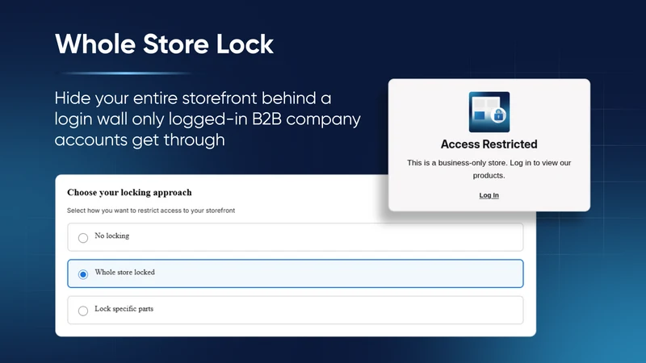Click the text 'This is a business-only store'
Screen dimensions: 646x363
[489, 169]
